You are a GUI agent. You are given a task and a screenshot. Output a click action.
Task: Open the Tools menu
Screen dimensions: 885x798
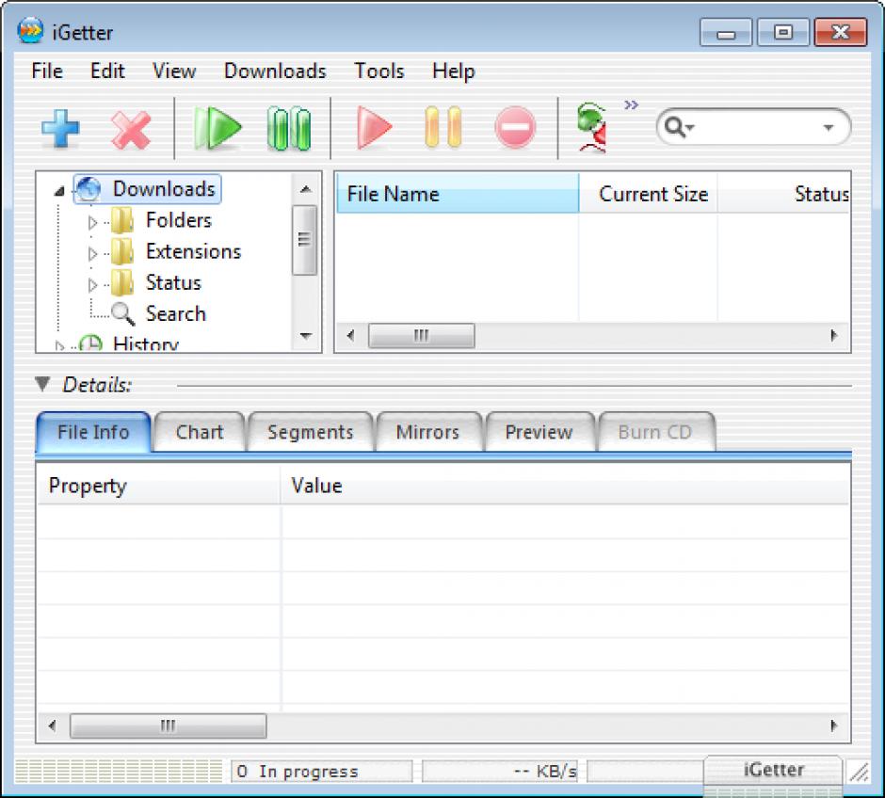point(378,72)
